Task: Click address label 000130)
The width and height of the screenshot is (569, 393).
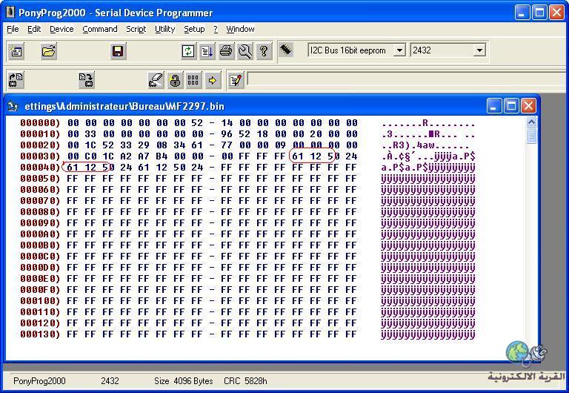Action: coord(40,334)
